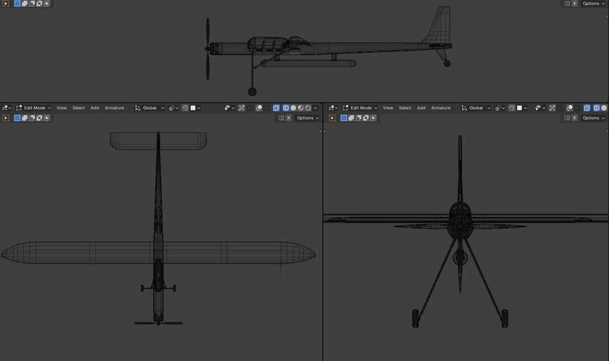This screenshot has height=361, width=609.
Task: Click select tool icon in bottom-right viewport
Action: coord(332,118)
